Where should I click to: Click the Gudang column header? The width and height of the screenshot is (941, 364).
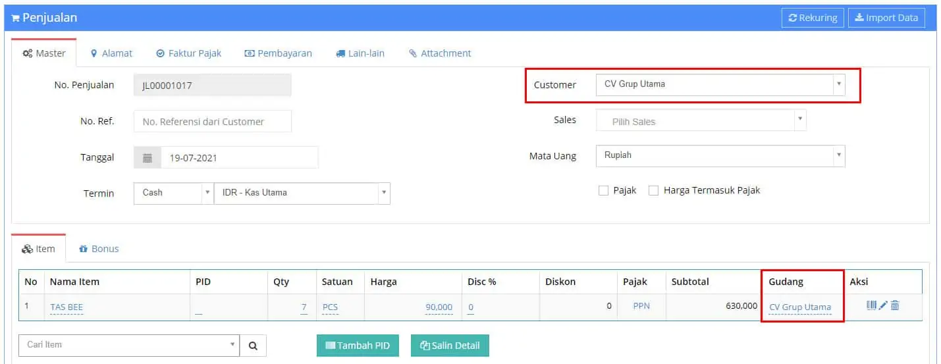tap(786, 282)
